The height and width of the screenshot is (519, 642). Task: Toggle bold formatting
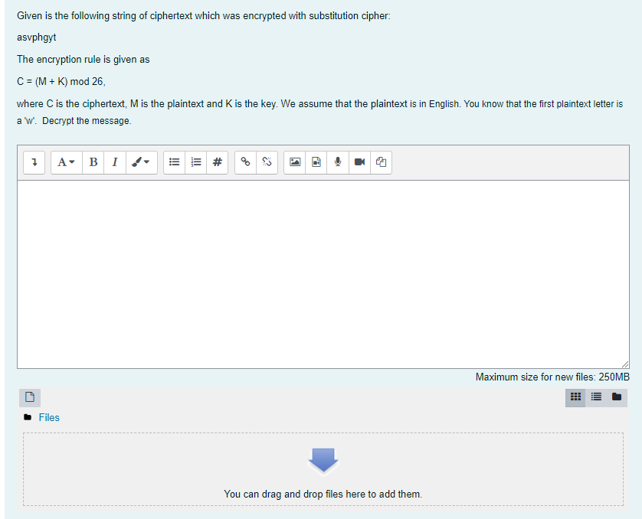pyautogui.click(x=93, y=162)
